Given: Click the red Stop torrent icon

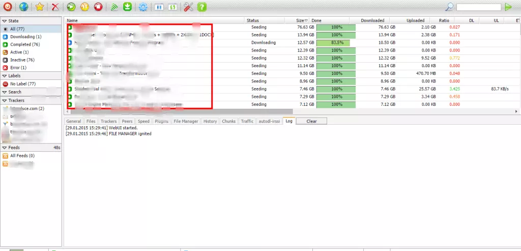Looking at the screenshot, I should coord(99,7).
